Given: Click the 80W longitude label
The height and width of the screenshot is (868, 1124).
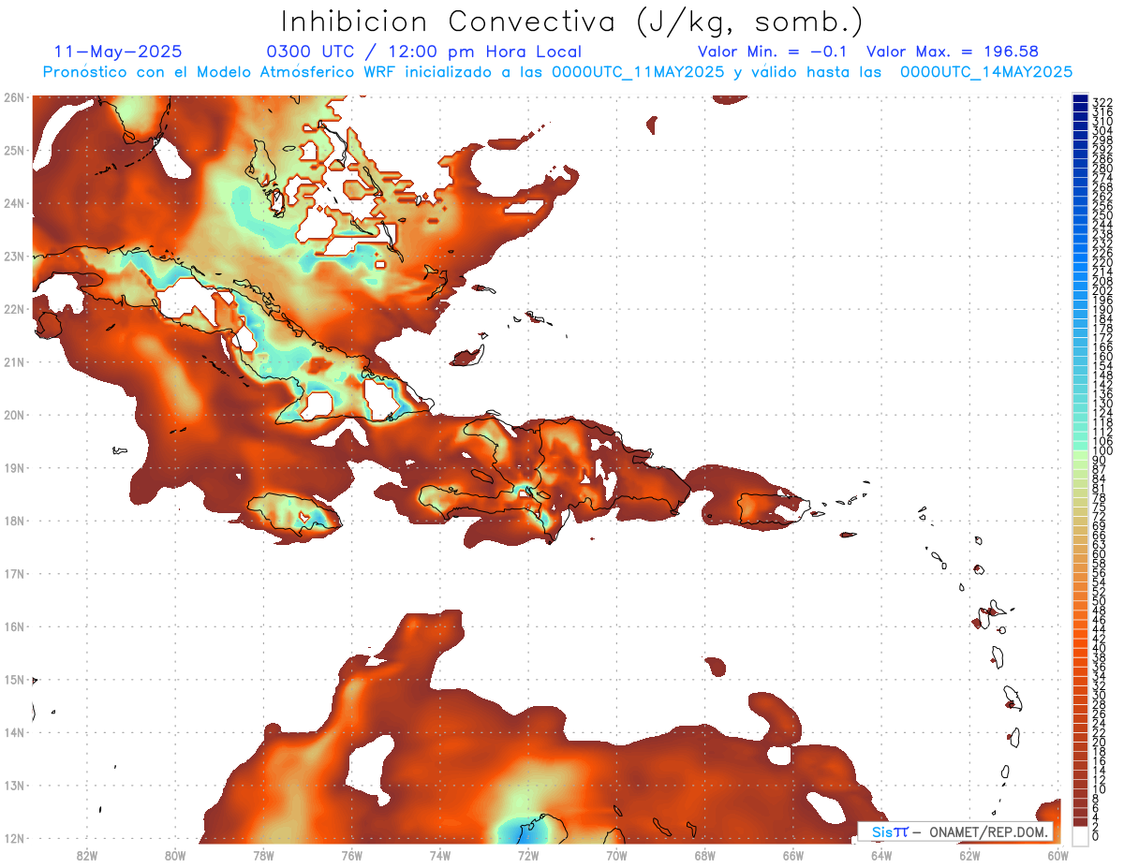Looking at the screenshot, I should [x=175, y=855].
